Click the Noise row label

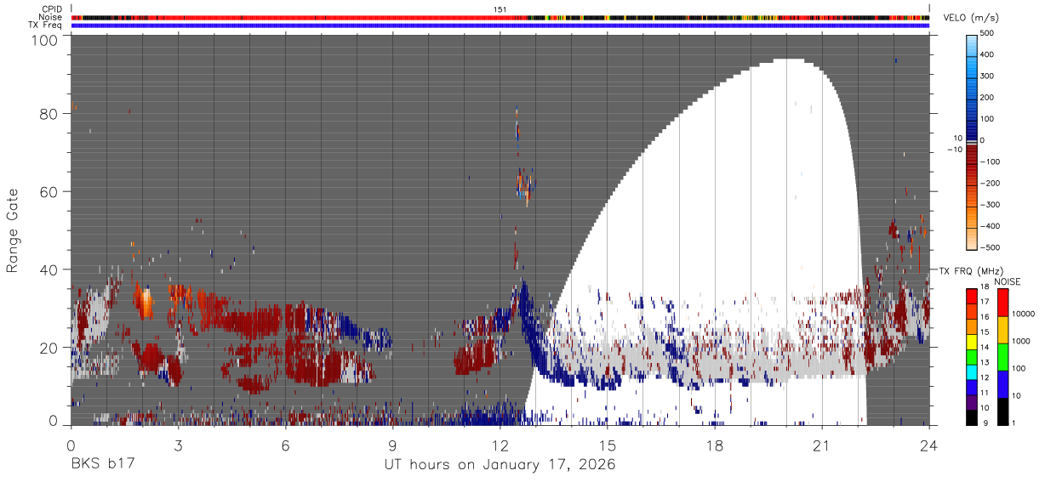tap(50, 17)
